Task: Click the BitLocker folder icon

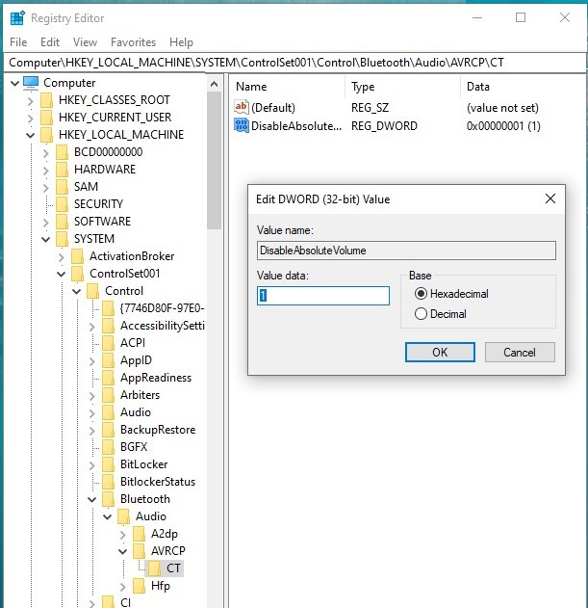Action: 108,464
